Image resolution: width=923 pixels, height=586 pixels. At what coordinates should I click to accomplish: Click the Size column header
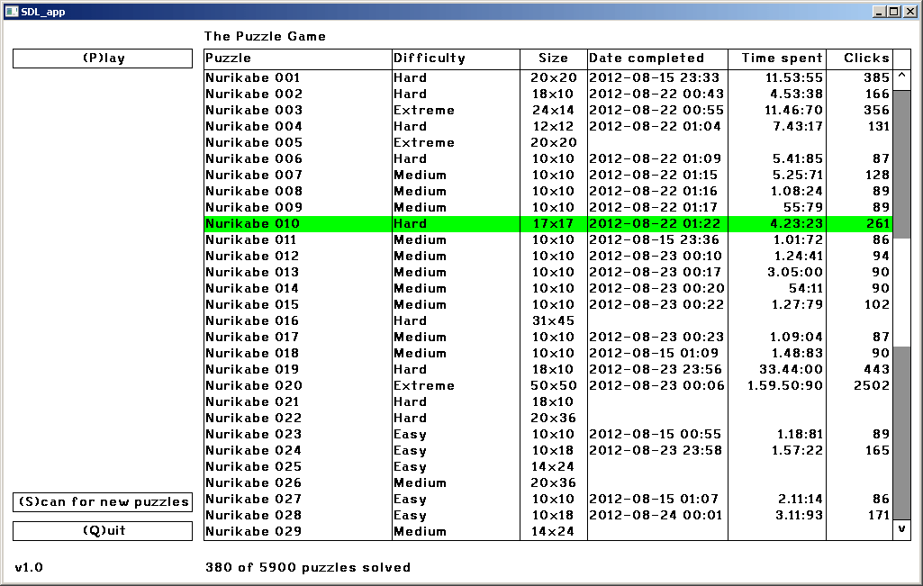pos(554,59)
